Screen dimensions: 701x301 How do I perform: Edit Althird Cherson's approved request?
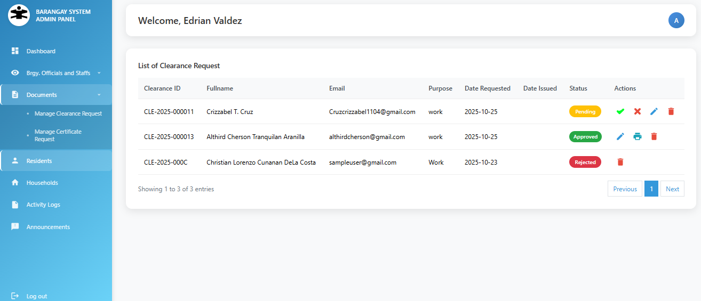pos(620,136)
